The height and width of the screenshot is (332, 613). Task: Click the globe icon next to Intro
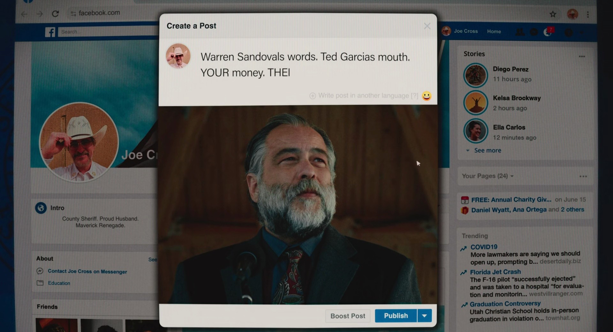41,208
